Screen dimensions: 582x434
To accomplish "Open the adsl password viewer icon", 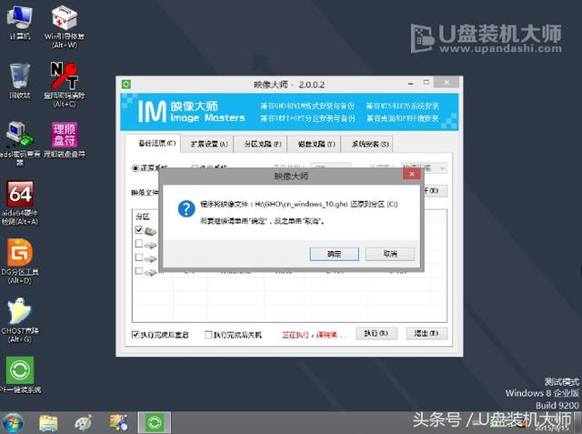I will pyautogui.click(x=20, y=143).
